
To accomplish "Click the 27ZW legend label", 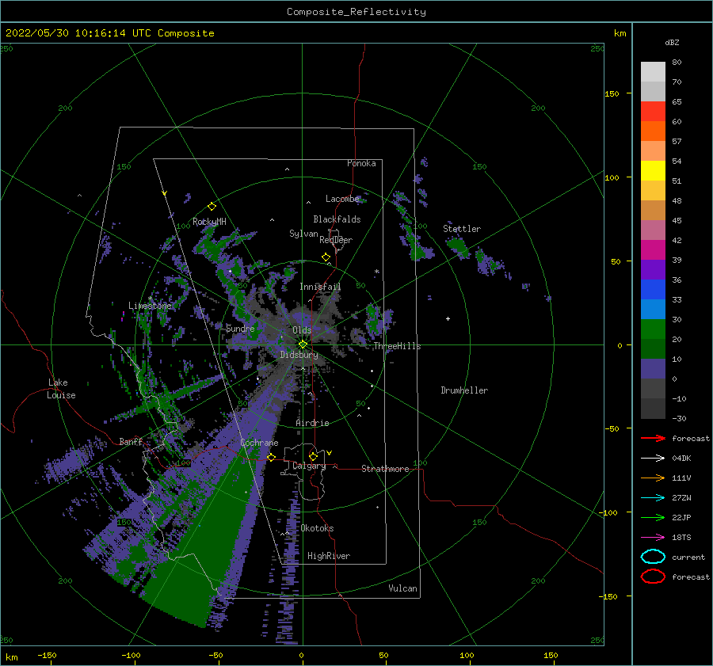I will click(681, 498).
